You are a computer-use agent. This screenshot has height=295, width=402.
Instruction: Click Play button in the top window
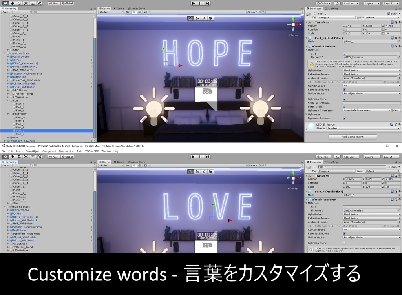194,3
